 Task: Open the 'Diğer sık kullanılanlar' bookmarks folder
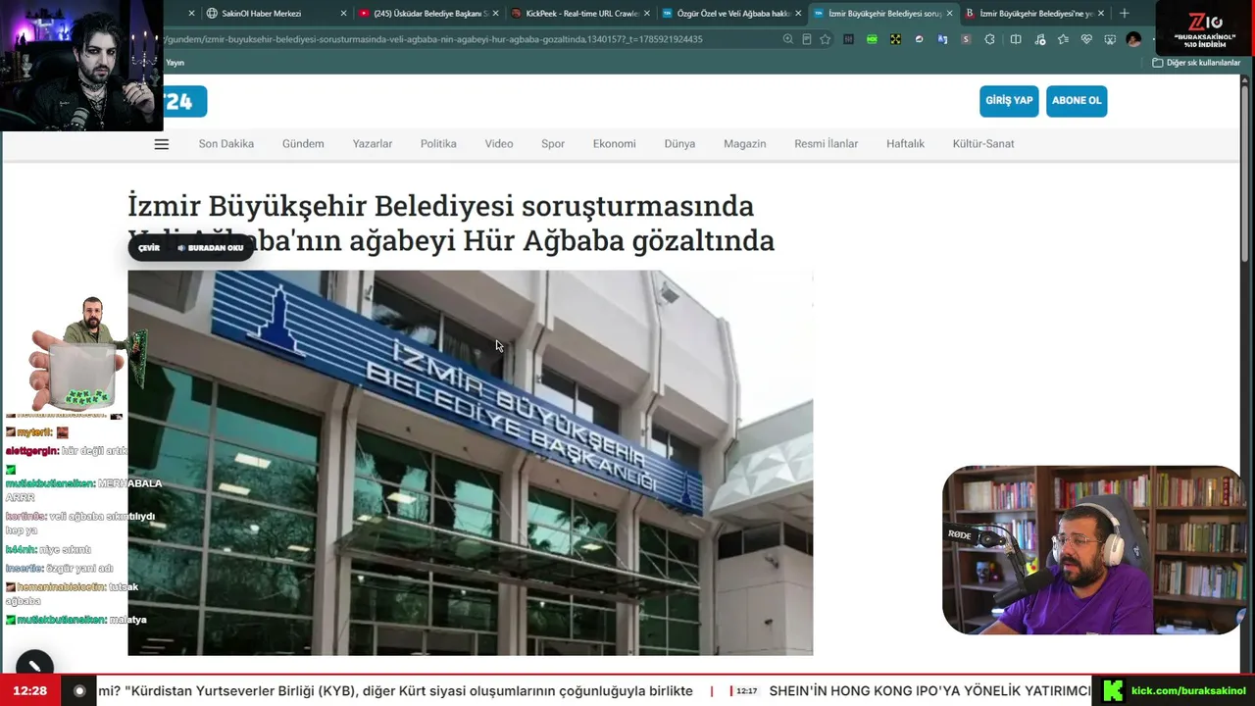coord(1196,63)
